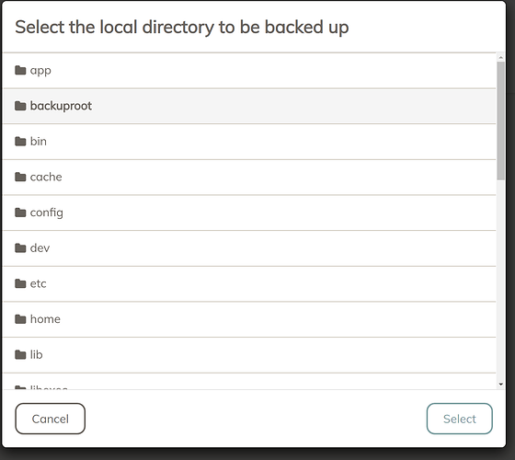Click the lib folder icon
Image resolution: width=515 pixels, height=460 pixels.
point(20,355)
